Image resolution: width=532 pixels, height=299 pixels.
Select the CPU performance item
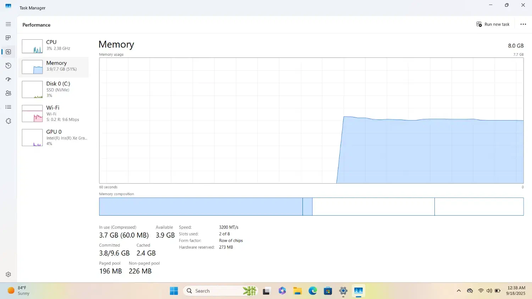[54, 45]
